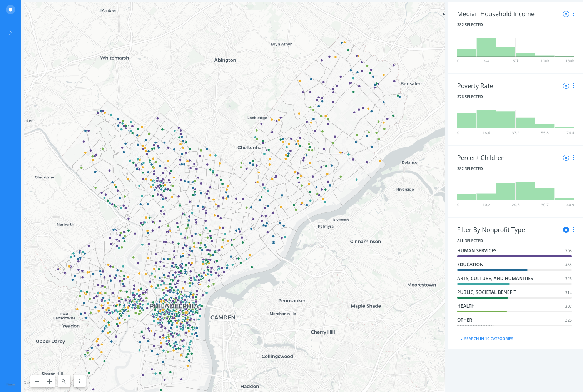Click the droplet filter icon on Median Household Income
The height and width of the screenshot is (392, 583).
(566, 13)
